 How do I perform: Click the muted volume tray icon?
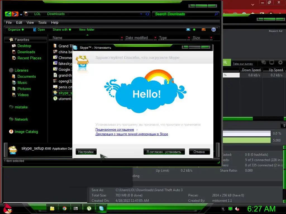coord(237,209)
